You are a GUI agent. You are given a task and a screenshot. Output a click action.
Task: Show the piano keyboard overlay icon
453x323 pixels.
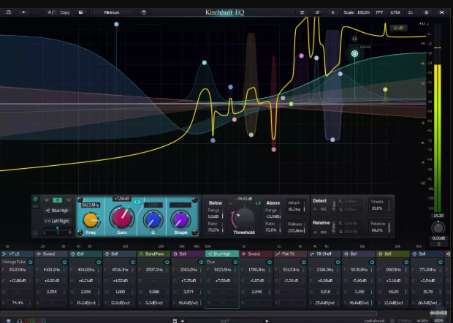click(x=80, y=12)
